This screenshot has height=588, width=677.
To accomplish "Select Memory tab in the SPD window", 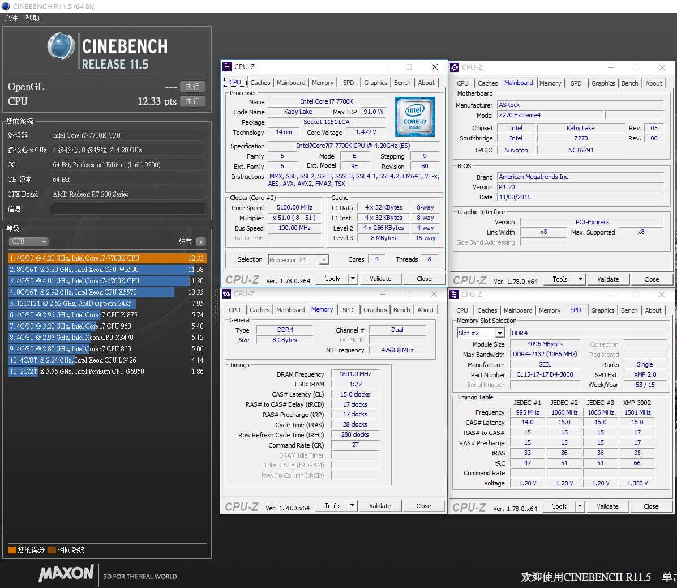I will click(550, 310).
